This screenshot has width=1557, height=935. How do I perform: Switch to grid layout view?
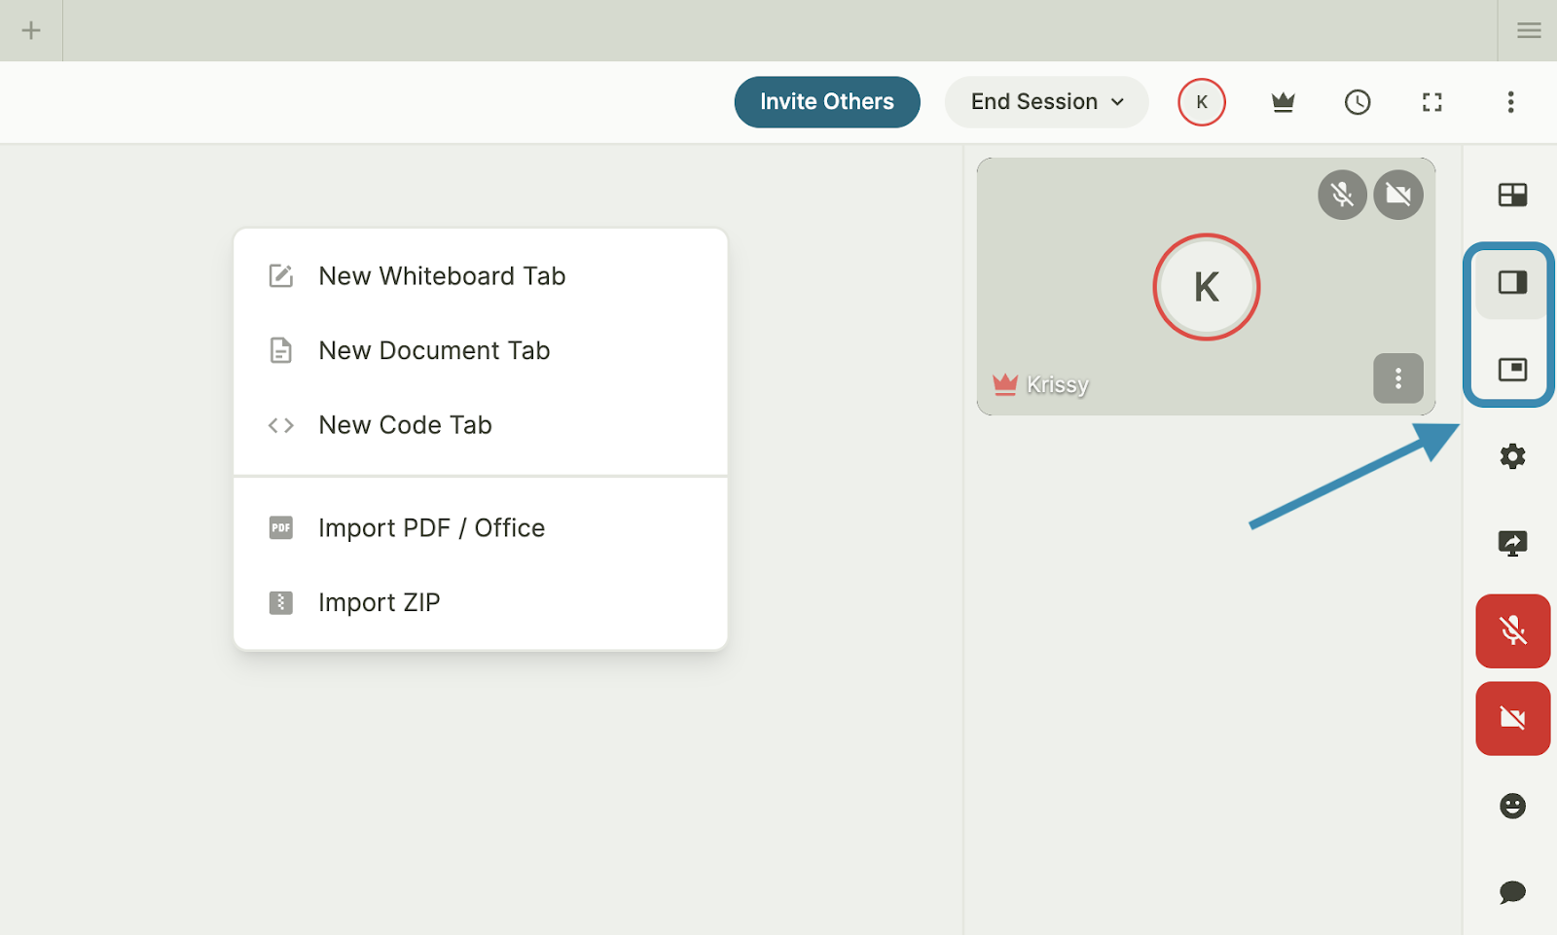(x=1512, y=195)
